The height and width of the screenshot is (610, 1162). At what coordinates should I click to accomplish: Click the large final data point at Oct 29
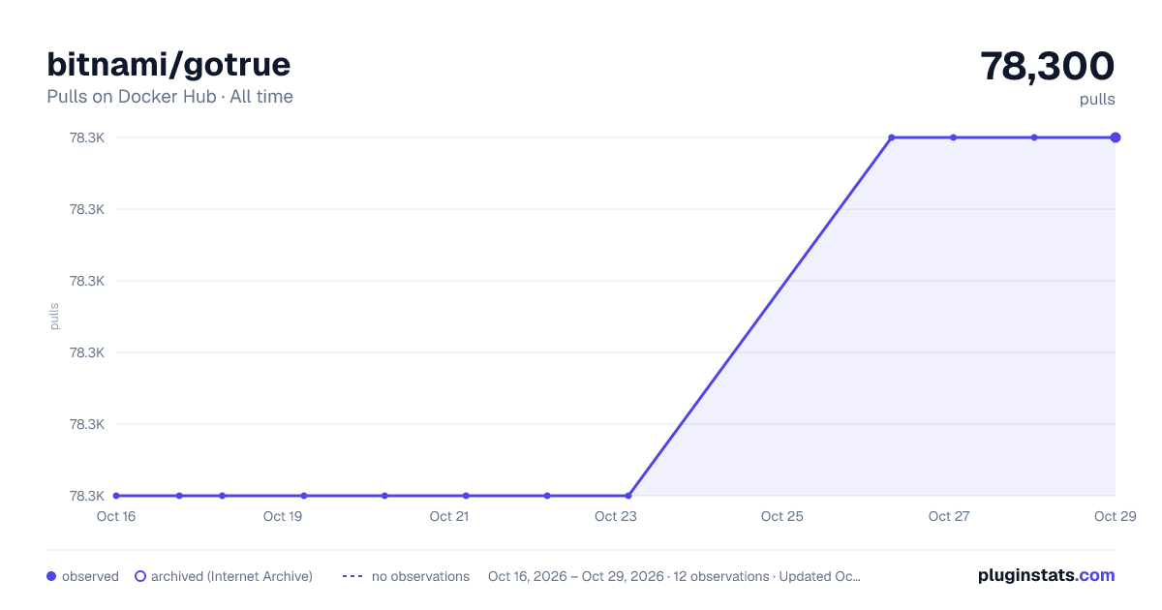pyautogui.click(x=1116, y=137)
